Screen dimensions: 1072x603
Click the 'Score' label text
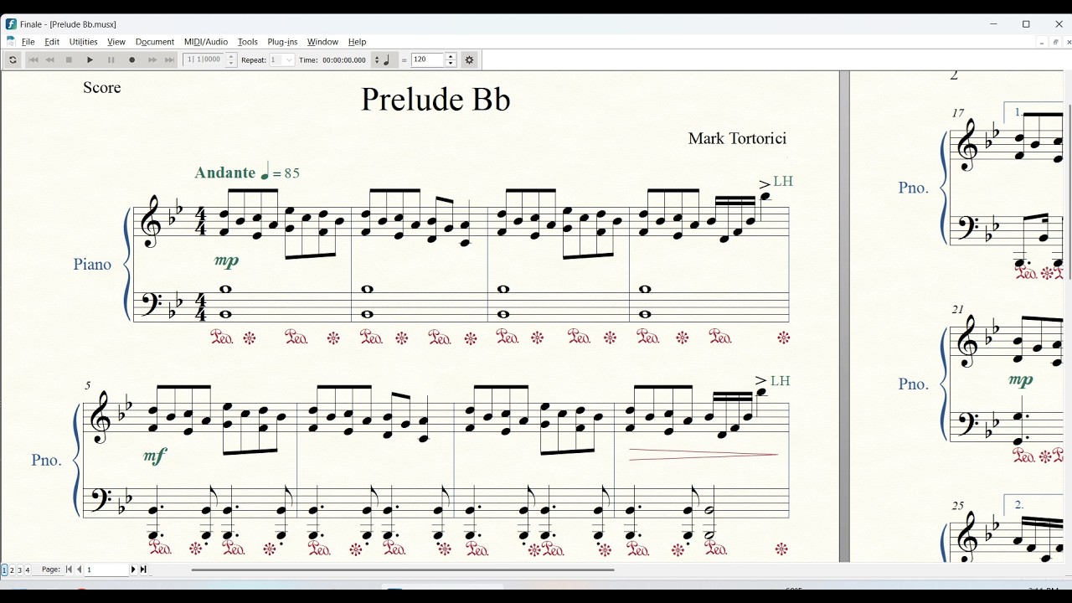tap(102, 88)
